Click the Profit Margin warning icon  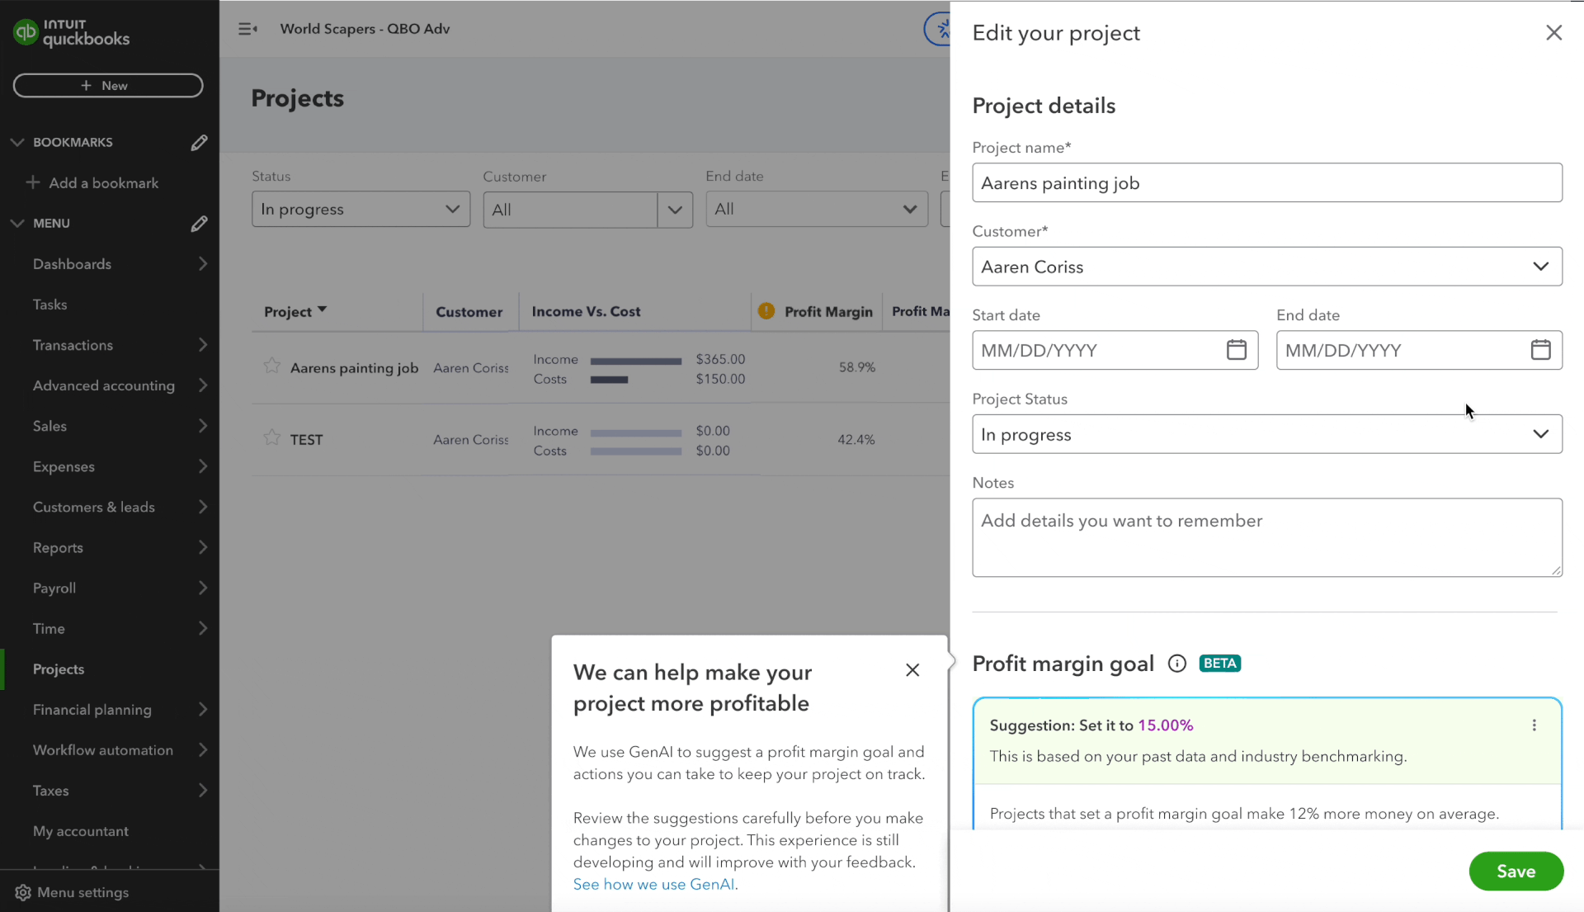[766, 311]
